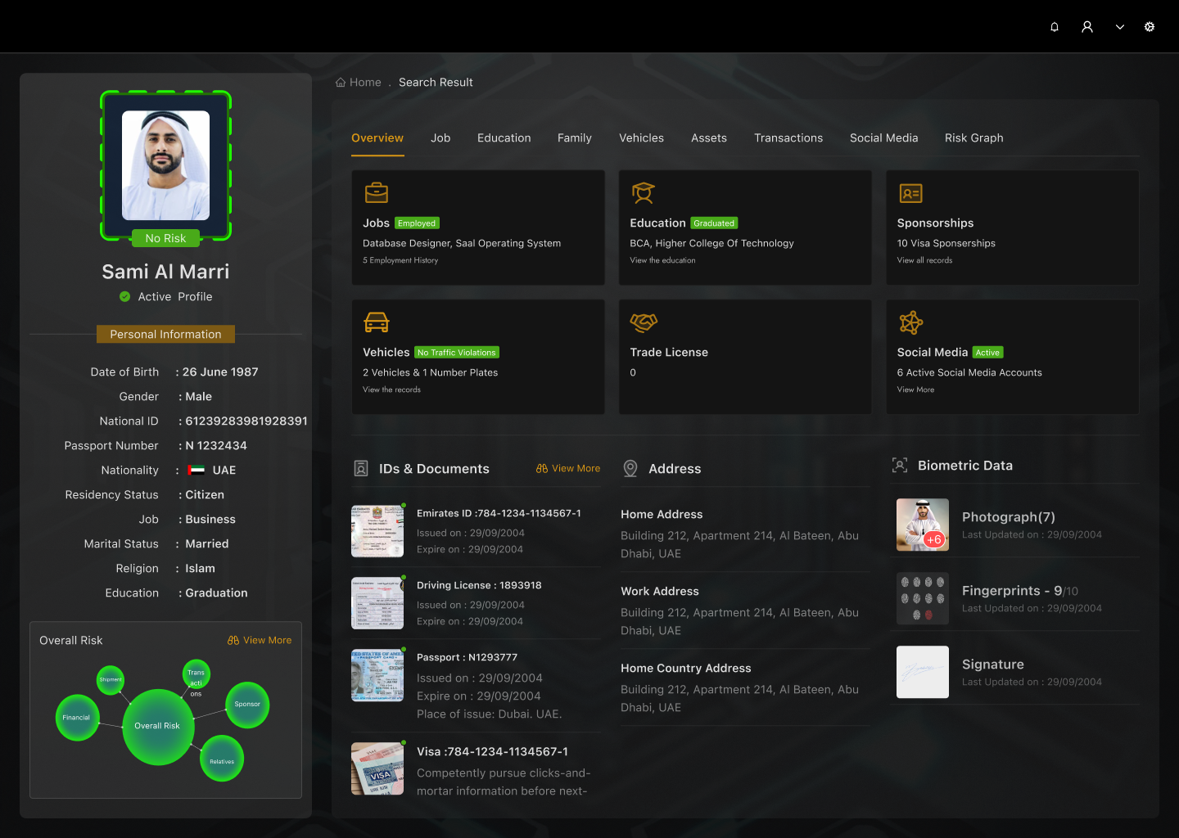Switch to the Job tab
1179x838 pixels.
pos(440,138)
